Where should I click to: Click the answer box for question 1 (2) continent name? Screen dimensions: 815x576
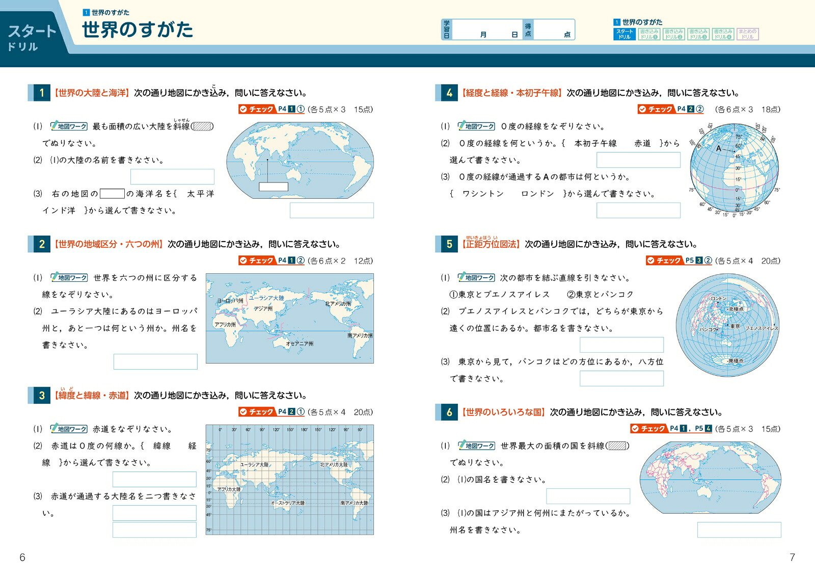click(x=172, y=176)
